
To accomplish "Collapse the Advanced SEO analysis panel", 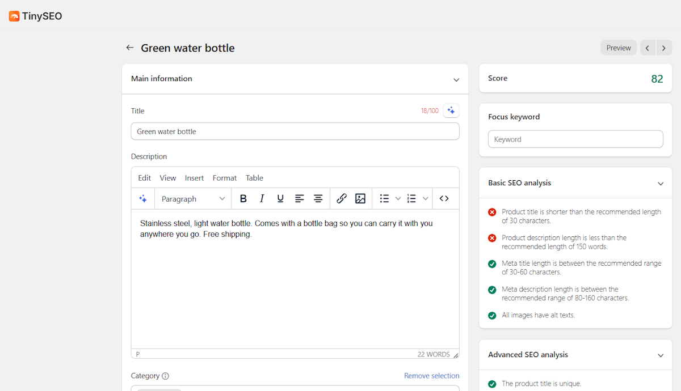I will pos(661,355).
